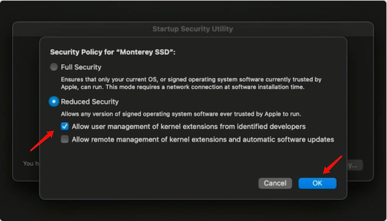Image resolution: width=387 pixels, height=221 pixels.
Task: Toggle the identified developers kernel extension checkbox
Action: (64, 126)
